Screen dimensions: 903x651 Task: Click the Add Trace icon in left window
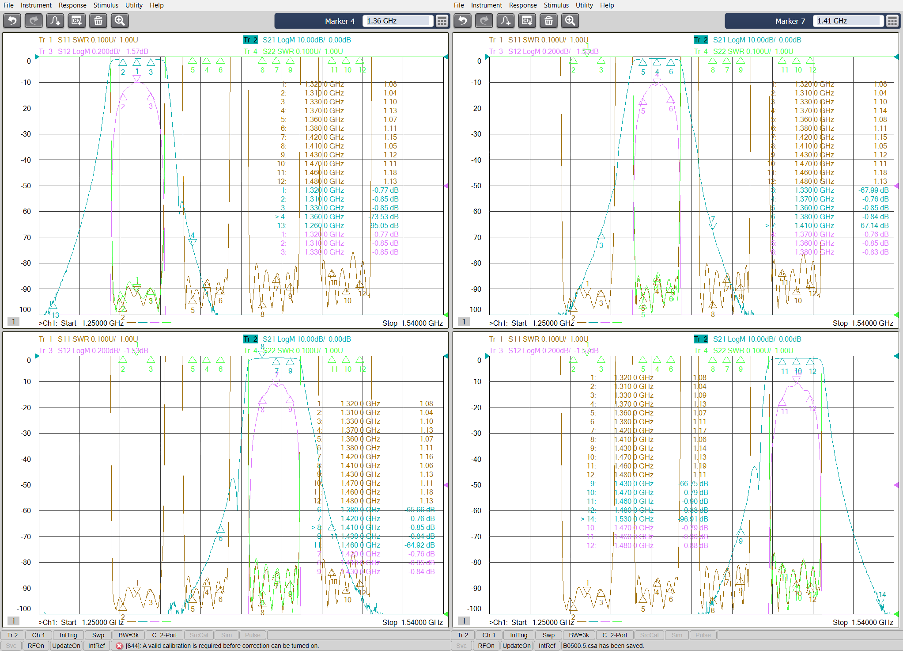tap(55, 21)
